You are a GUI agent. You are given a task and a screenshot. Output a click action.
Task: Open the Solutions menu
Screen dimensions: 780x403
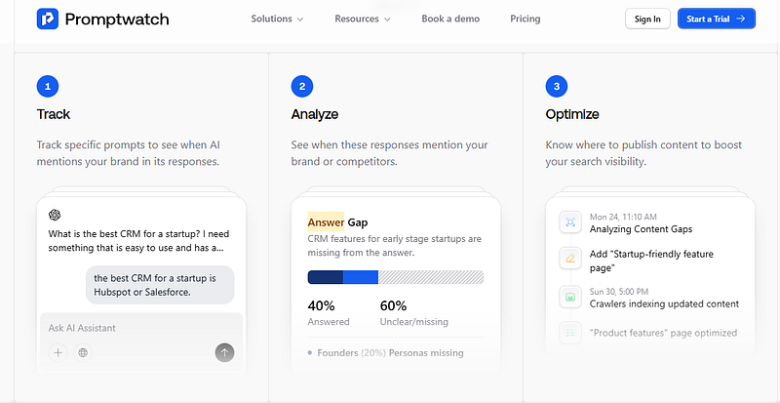277,19
